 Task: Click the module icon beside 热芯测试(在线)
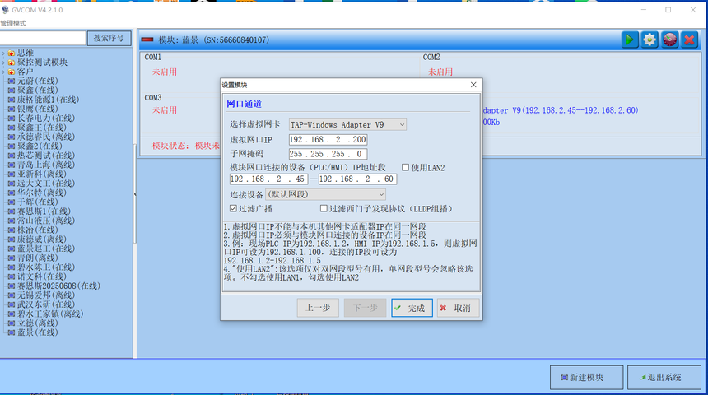click(12, 156)
